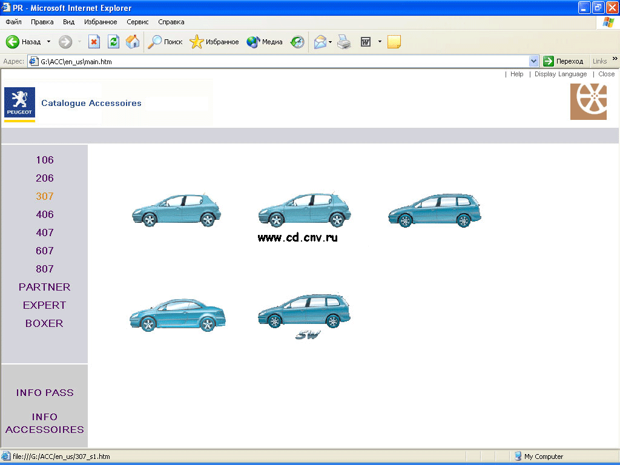This screenshot has height=465, width=620.
Task: Expand the Links toolbar chevron
Action: tap(615, 59)
